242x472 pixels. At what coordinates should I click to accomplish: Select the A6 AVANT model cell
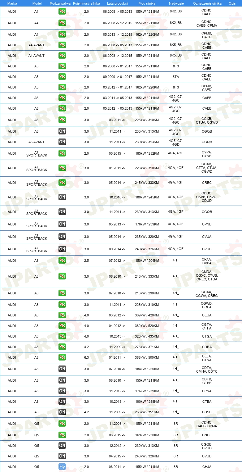pos(37,142)
